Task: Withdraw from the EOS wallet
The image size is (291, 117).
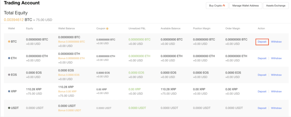Action: click(x=276, y=75)
